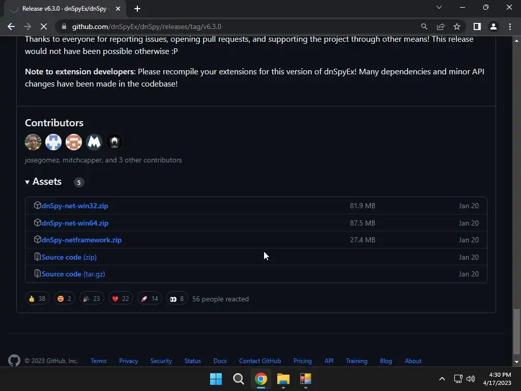Click the Chrome taskbar icon

pyautogui.click(x=261, y=379)
